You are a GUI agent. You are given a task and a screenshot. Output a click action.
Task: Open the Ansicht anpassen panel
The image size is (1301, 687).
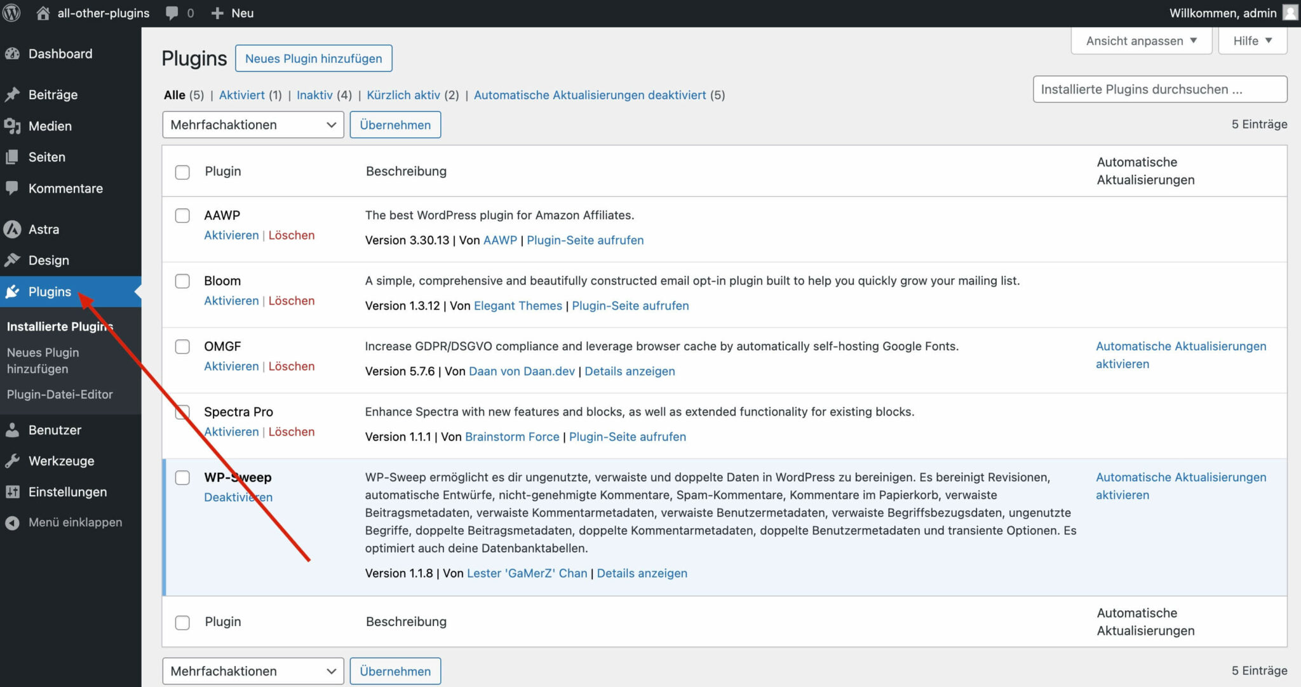pyautogui.click(x=1140, y=40)
